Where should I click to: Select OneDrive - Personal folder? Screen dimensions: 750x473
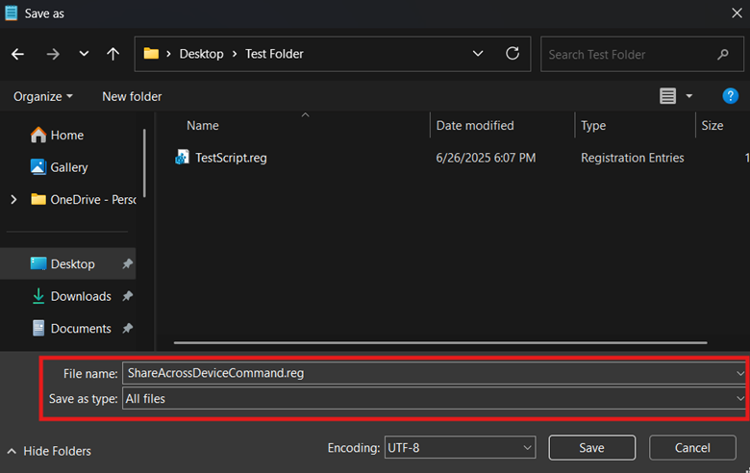click(x=84, y=199)
